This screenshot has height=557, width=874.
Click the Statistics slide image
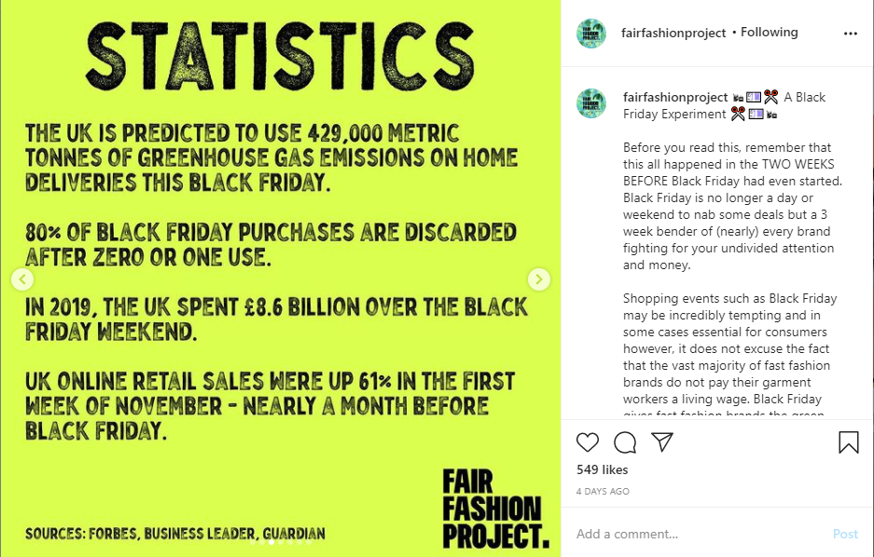click(x=280, y=278)
